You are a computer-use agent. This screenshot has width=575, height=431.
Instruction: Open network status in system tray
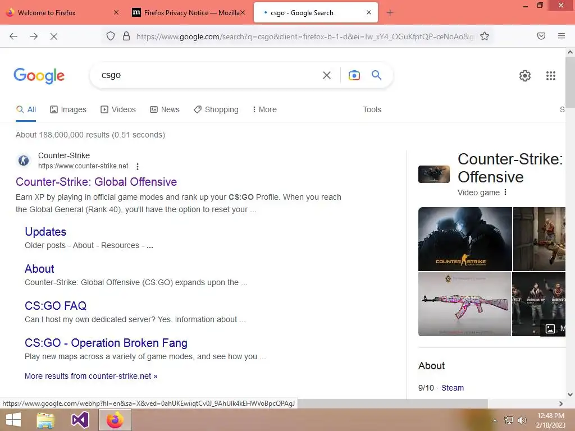(509, 420)
